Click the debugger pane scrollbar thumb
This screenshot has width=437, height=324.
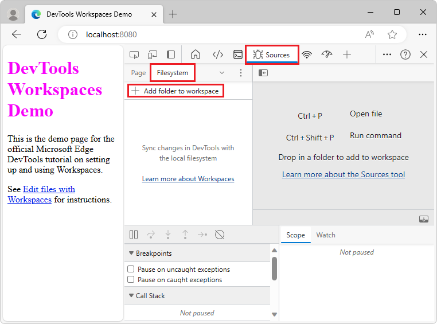click(274, 268)
